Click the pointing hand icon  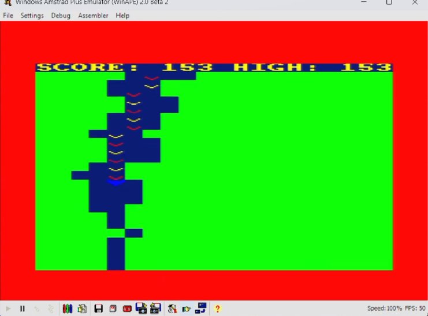[187, 309]
